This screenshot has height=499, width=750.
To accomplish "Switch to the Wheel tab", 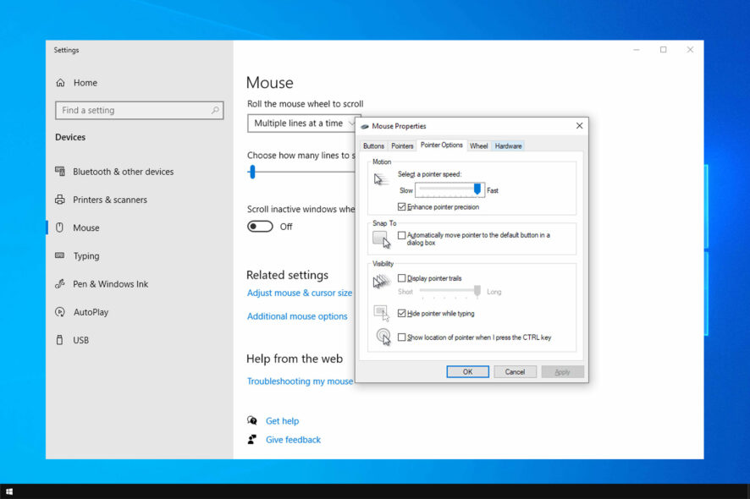I will click(x=479, y=146).
